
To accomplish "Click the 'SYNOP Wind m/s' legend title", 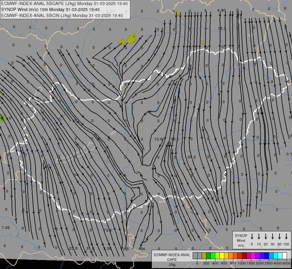I will [241, 240].
